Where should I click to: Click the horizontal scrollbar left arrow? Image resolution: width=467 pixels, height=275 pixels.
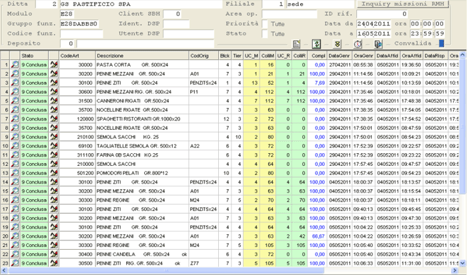click(3, 270)
